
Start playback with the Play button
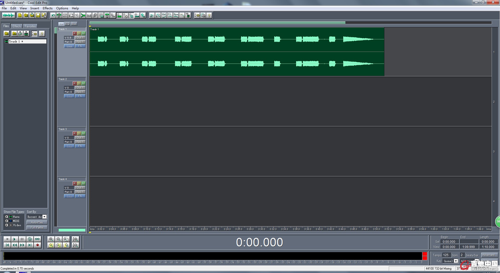15,239
